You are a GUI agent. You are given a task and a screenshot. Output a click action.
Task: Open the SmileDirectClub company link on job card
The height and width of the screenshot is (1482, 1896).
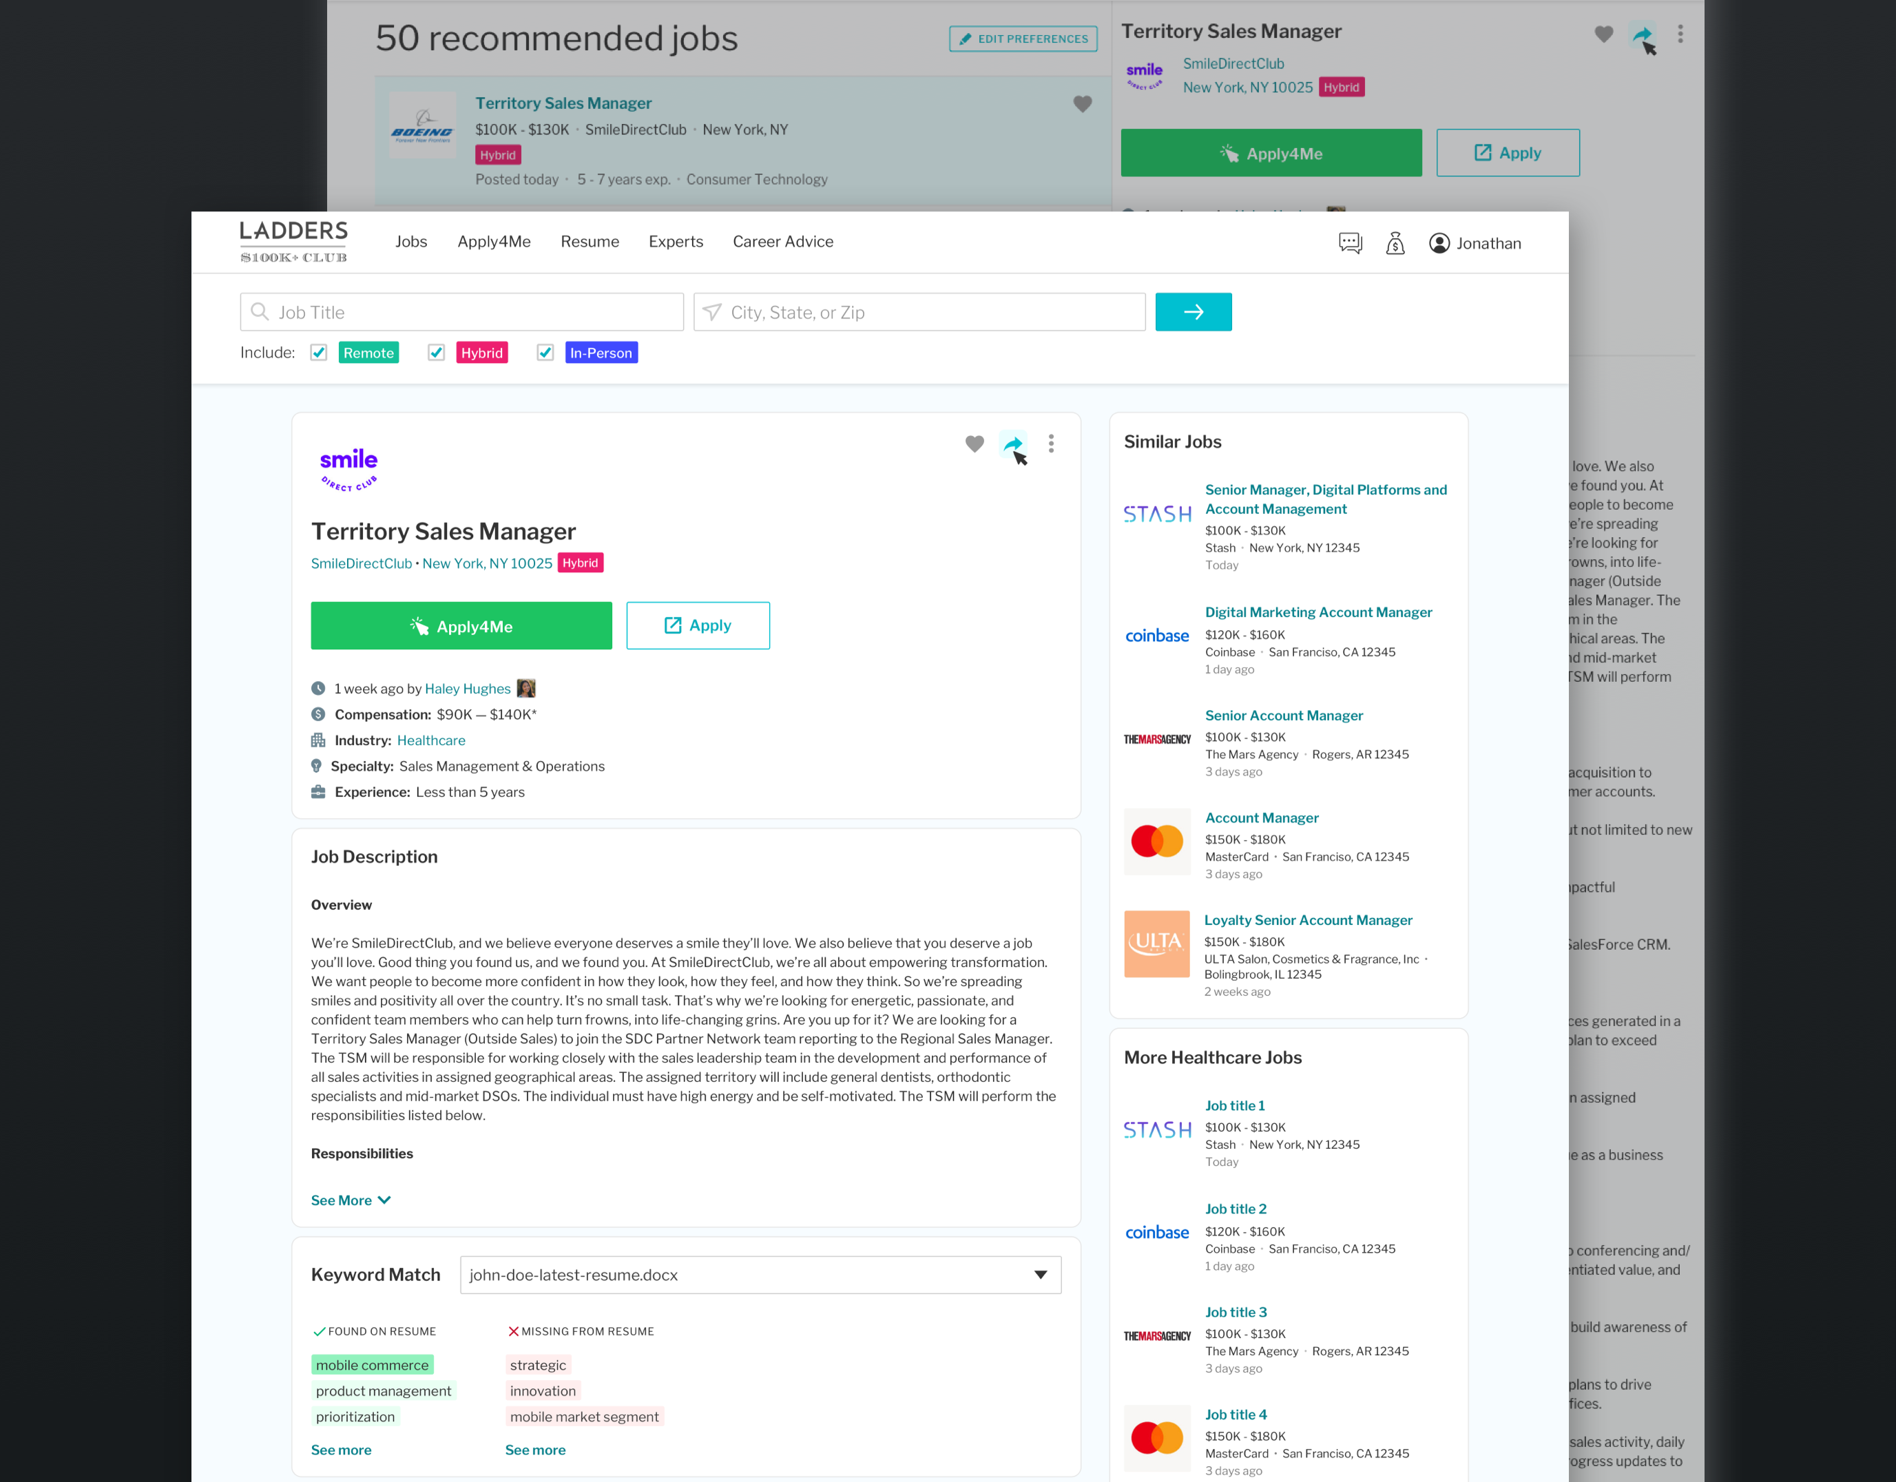pyautogui.click(x=361, y=563)
